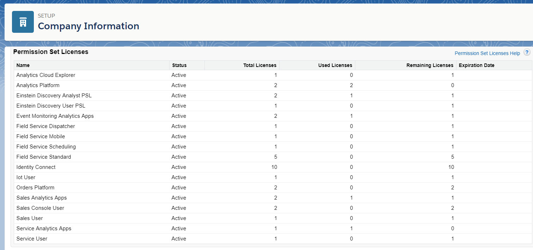Click Remaining Licenses value for Field Service Standard
The image size is (533, 250).
(x=452, y=157)
